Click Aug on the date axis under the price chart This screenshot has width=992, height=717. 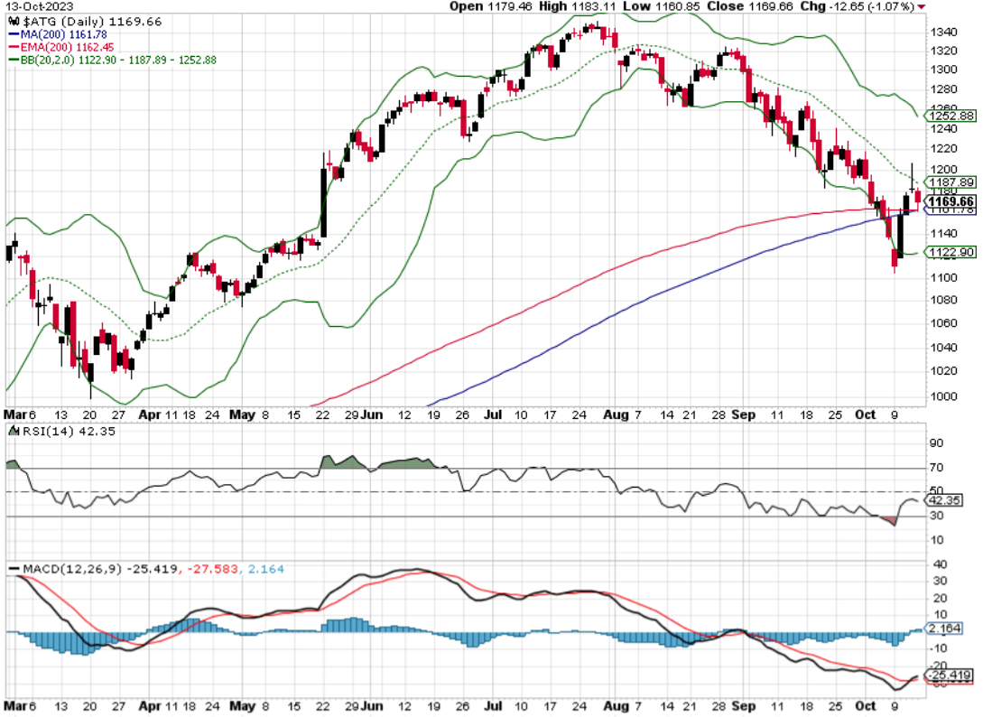pos(617,415)
